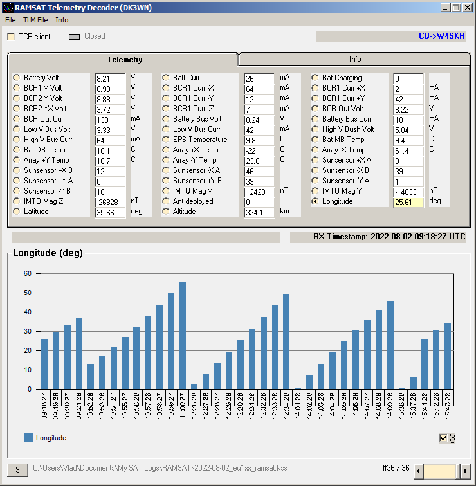This screenshot has width=476, height=486.
Task: Select the Battery Volt radio button
Action: pos(17,78)
